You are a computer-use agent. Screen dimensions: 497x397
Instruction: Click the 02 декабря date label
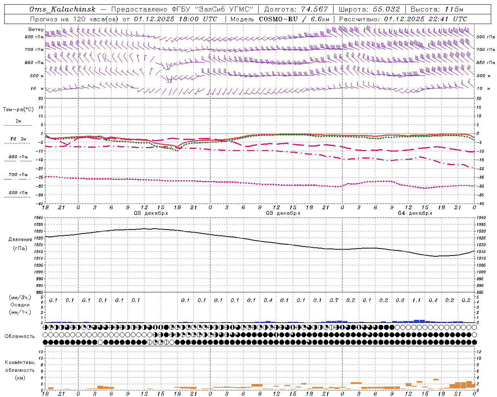pyautogui.click(x=151, y=213)
